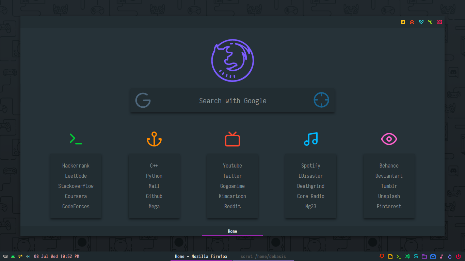Click the green battery status icon
Screen dimensions: 465x261
pos(13,256)
